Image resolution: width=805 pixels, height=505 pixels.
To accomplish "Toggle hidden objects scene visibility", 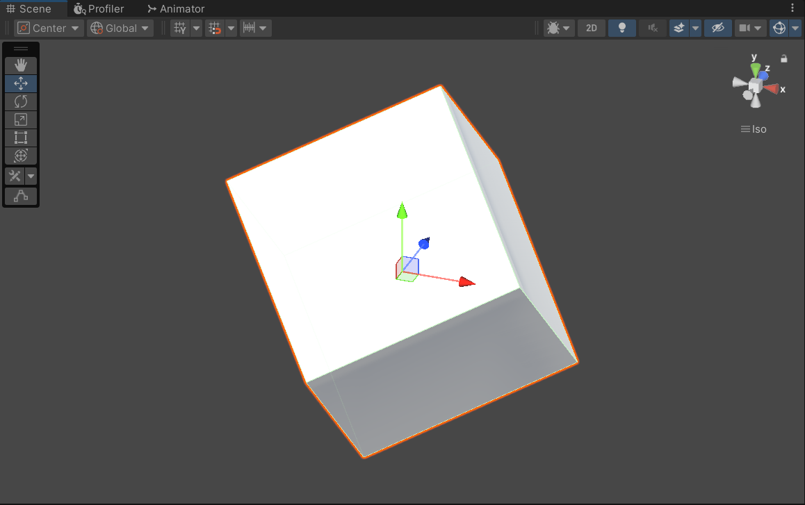I will click(717, 28).
